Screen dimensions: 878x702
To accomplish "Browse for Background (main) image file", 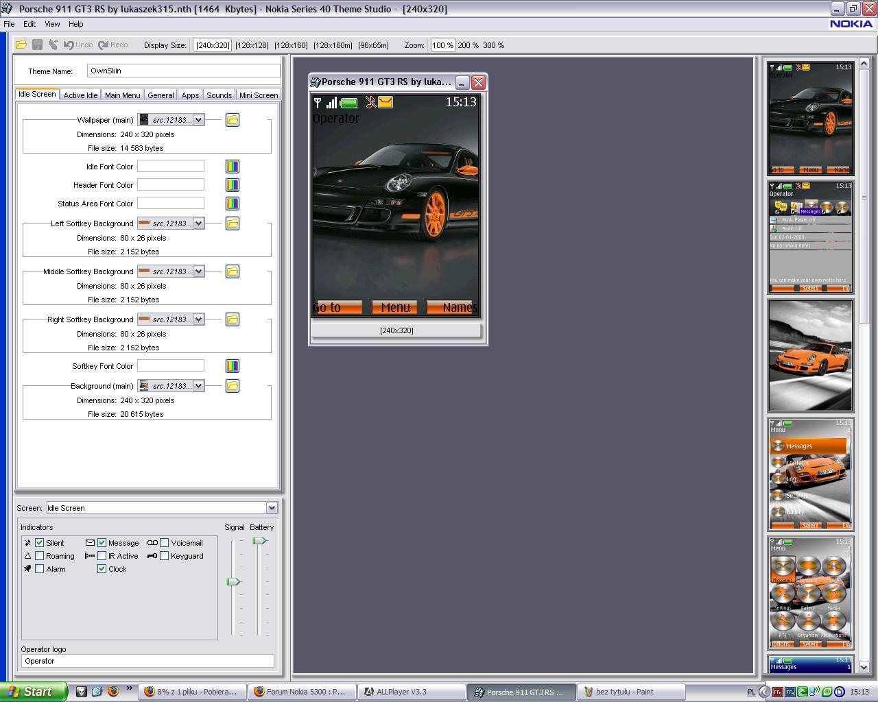I will [233, 386].
